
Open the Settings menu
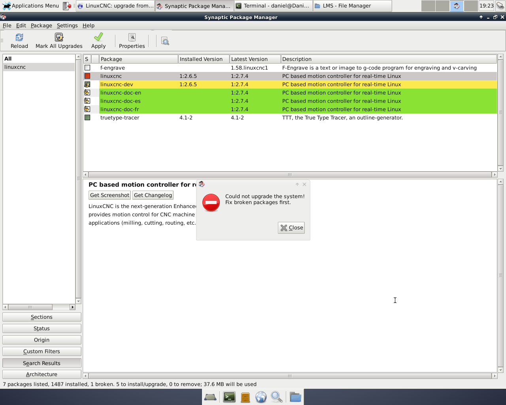click(x=67, y=25)
